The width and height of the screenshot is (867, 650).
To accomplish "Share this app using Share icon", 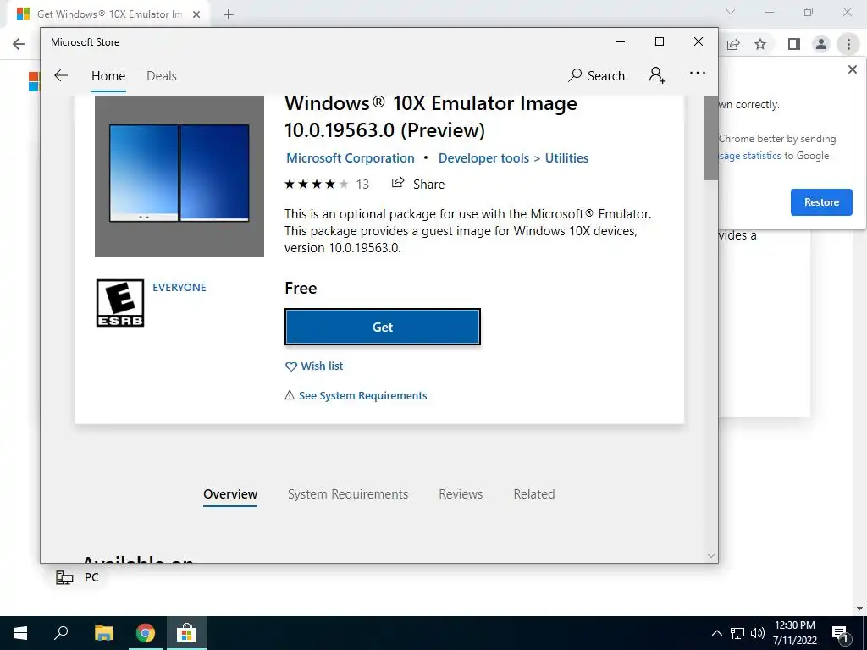I will point(418,184).
